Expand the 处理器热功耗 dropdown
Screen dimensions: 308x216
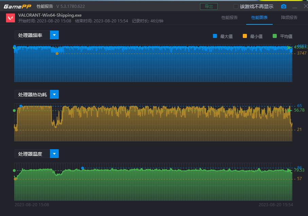54,94
